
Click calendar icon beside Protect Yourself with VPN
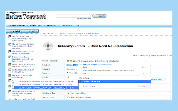click(10, 37)
